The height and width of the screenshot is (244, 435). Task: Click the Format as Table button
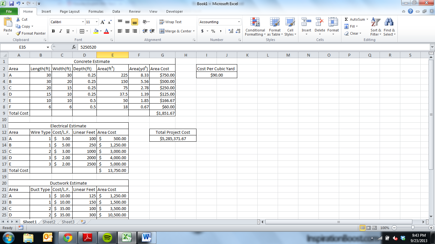pyautogui.click(x=275, y=27)
